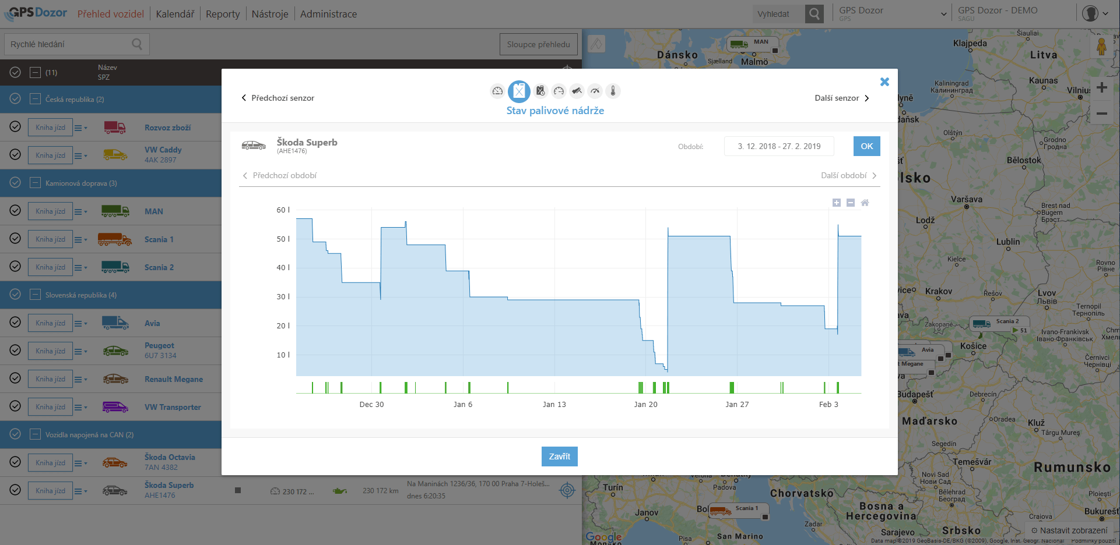Screen dimensions: 1120x545
Task: Collapse the Kamionová doprava group
Action: pyautogui.click(x=36, y=183)
